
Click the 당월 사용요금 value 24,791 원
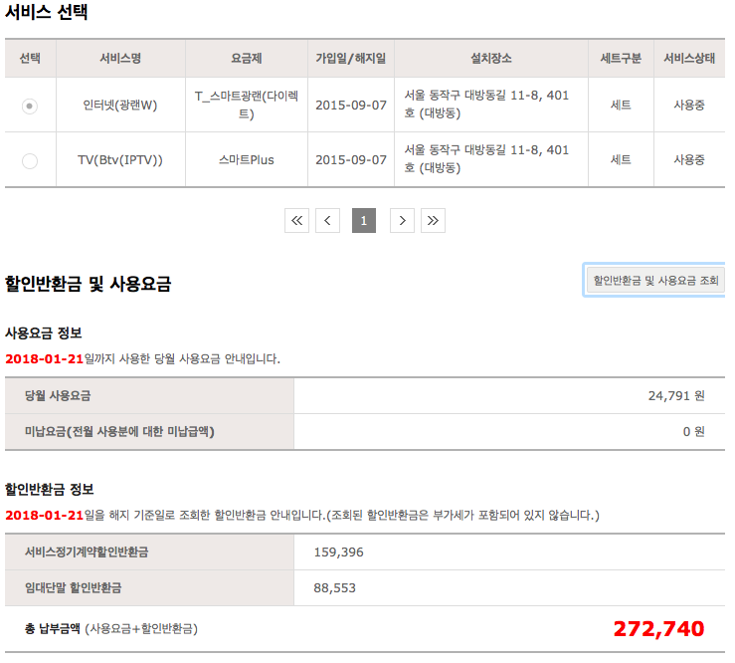(x=676, y=396)
